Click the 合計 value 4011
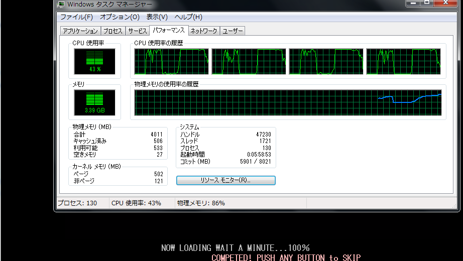The image size is (463, 261). click(x=157, y=135)
